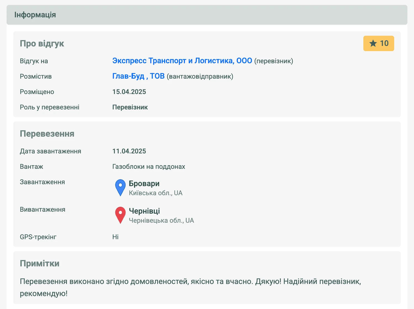Click the blue loading location pin
414x309 pixels.
tap(120, 187)
